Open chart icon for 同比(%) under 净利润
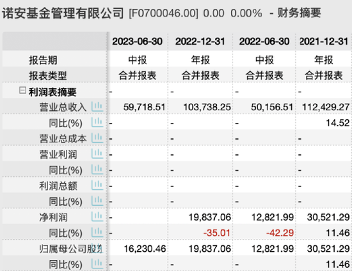 point(97,233)
